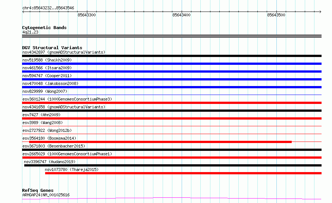This screenshot has height=203, width=332.
Task: Click the 85643500 ruler tick label
Action: point(276,15)
